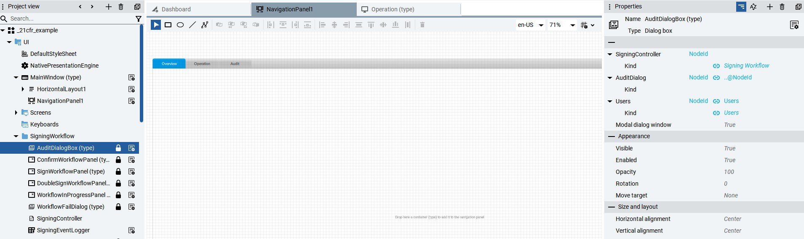Open type settings icon beside AuditDialogBox name
The height and width of the screenshot is (239, 804).
[x=794, y=25]
